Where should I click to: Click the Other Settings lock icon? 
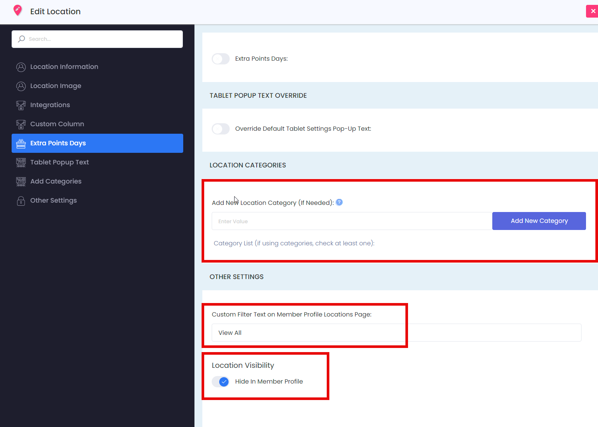pos(21,201)
